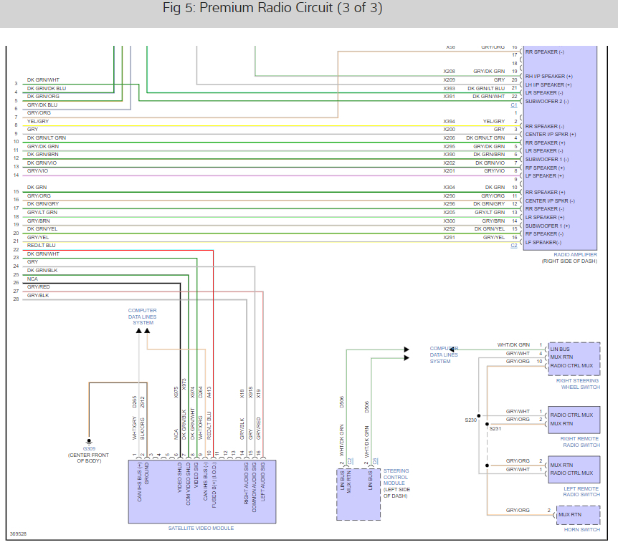Open the RADIO AMPLIFIER label link
This screenshot has height=555, width=618.
click(x=575, y=255)
